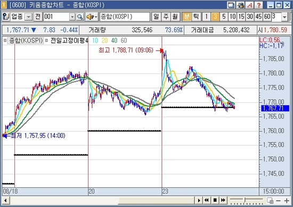The image size is (293, 207).
Task: Click the small square before 전일고정이평 legend
Action: [46, 40]
